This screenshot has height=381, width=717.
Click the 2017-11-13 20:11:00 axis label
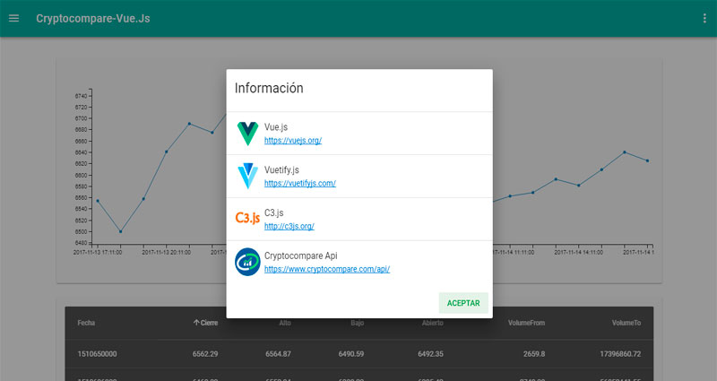[x=166, y=252]
